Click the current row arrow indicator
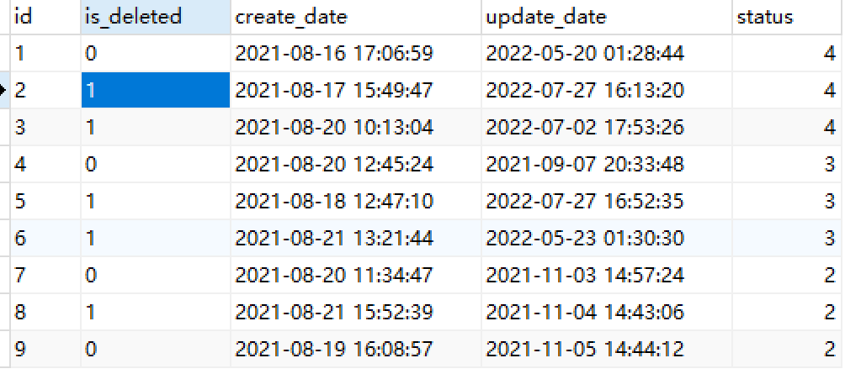Image resolution: width=845 pixels, height=374 pixels. pyautogui.click(x=4, y=91)
